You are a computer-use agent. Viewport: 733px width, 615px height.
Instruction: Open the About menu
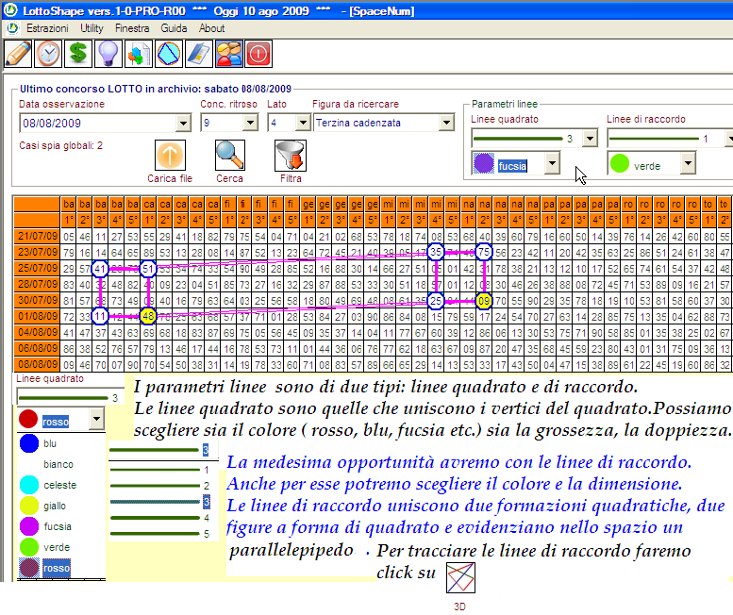point(211,28)
